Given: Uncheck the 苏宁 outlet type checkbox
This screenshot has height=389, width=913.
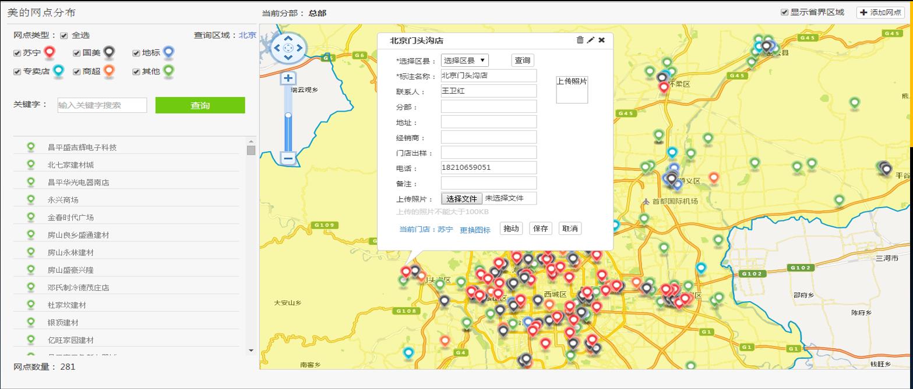Looking at the screenshot, I should tap(17, 53).
